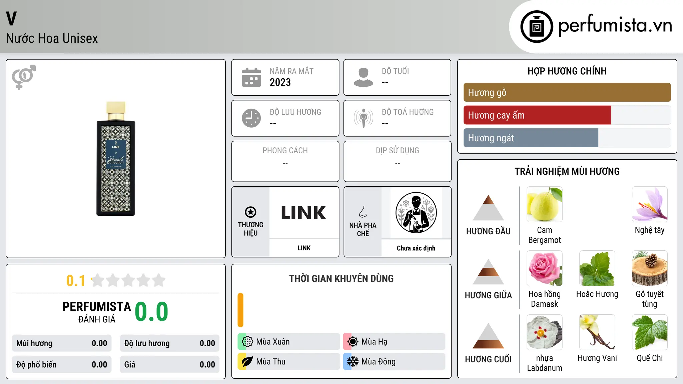Click the Hương cuối pyramid icon

(488, 336)
